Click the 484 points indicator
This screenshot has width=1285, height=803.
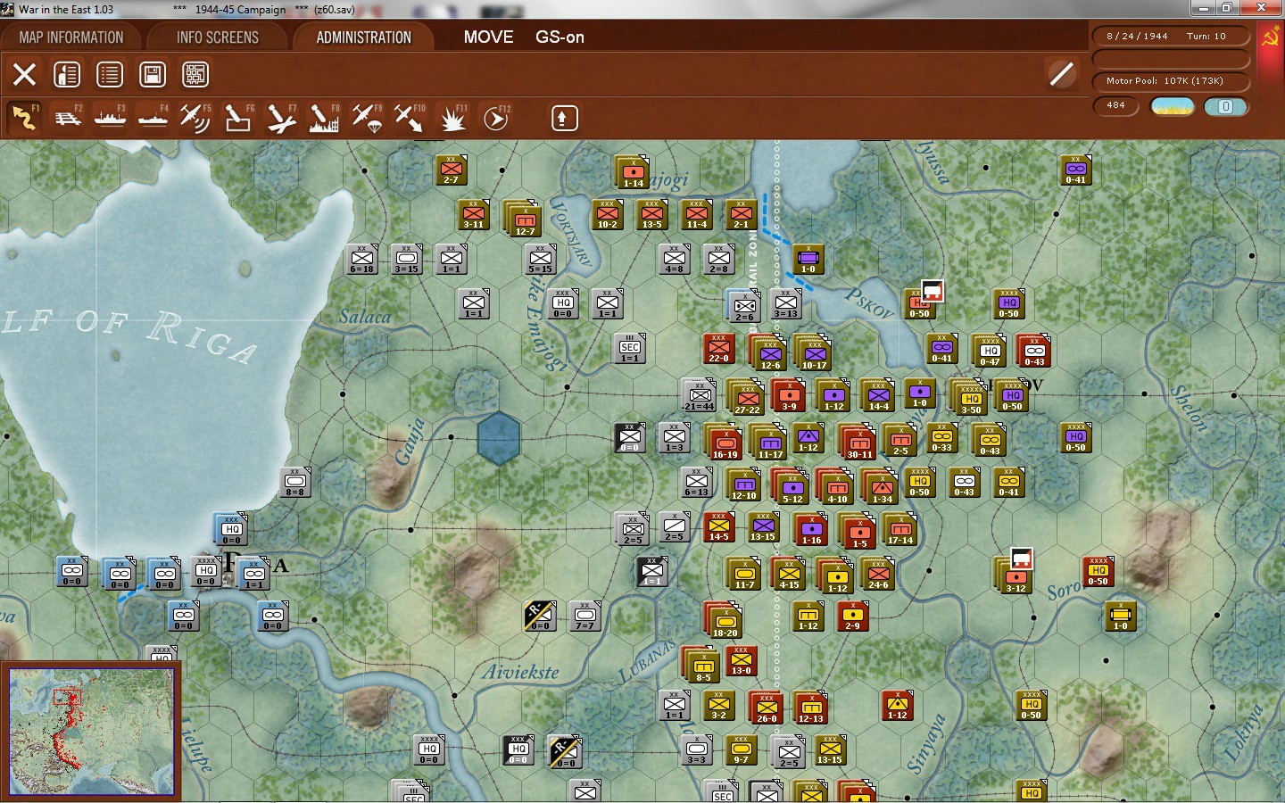tap(1116, 105)
